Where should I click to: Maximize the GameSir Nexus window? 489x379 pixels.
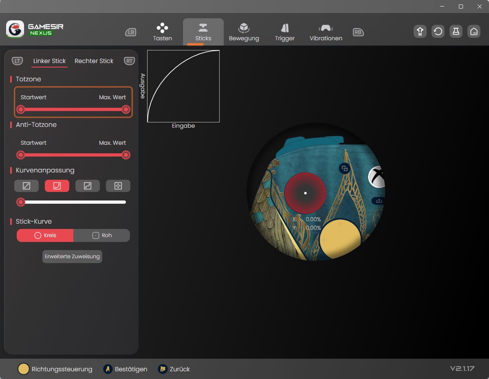click(461, 7)
